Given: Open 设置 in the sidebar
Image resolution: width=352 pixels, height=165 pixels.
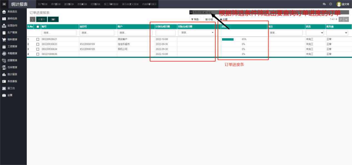Looking at the screenshot, I should coord(10,95).
